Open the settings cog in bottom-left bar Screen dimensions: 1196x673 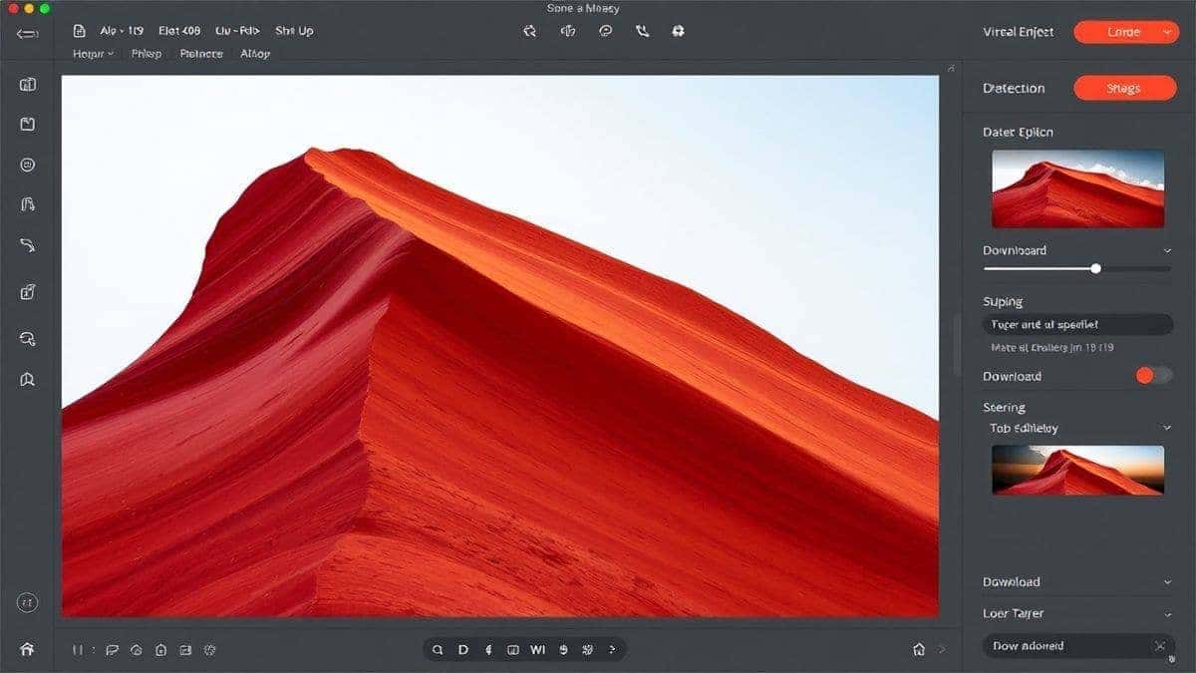click(210, 649)
